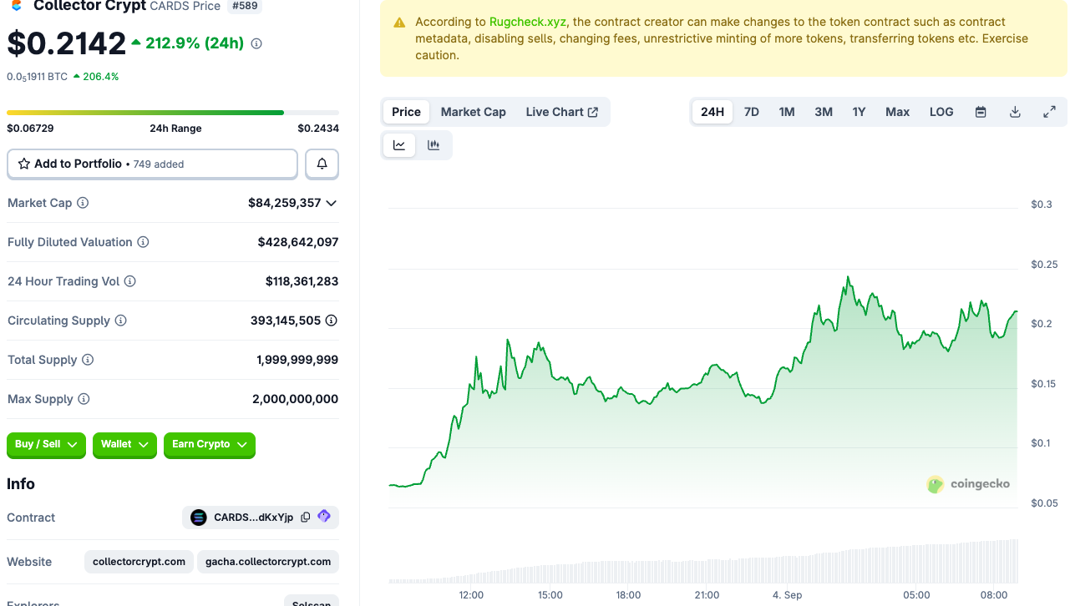
Task: Open the Buy / Sell dropdown
Action: coord(47,445)
